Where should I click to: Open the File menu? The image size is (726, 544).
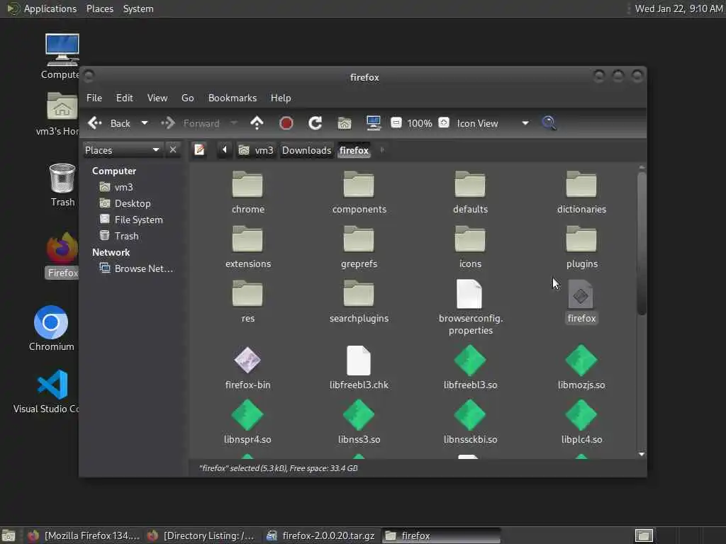94,98
